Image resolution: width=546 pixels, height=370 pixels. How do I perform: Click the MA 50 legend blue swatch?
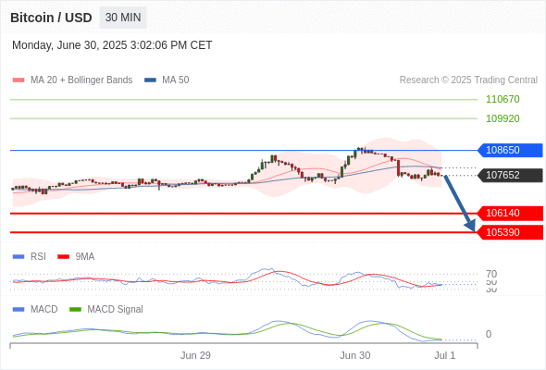click(150, 80)
